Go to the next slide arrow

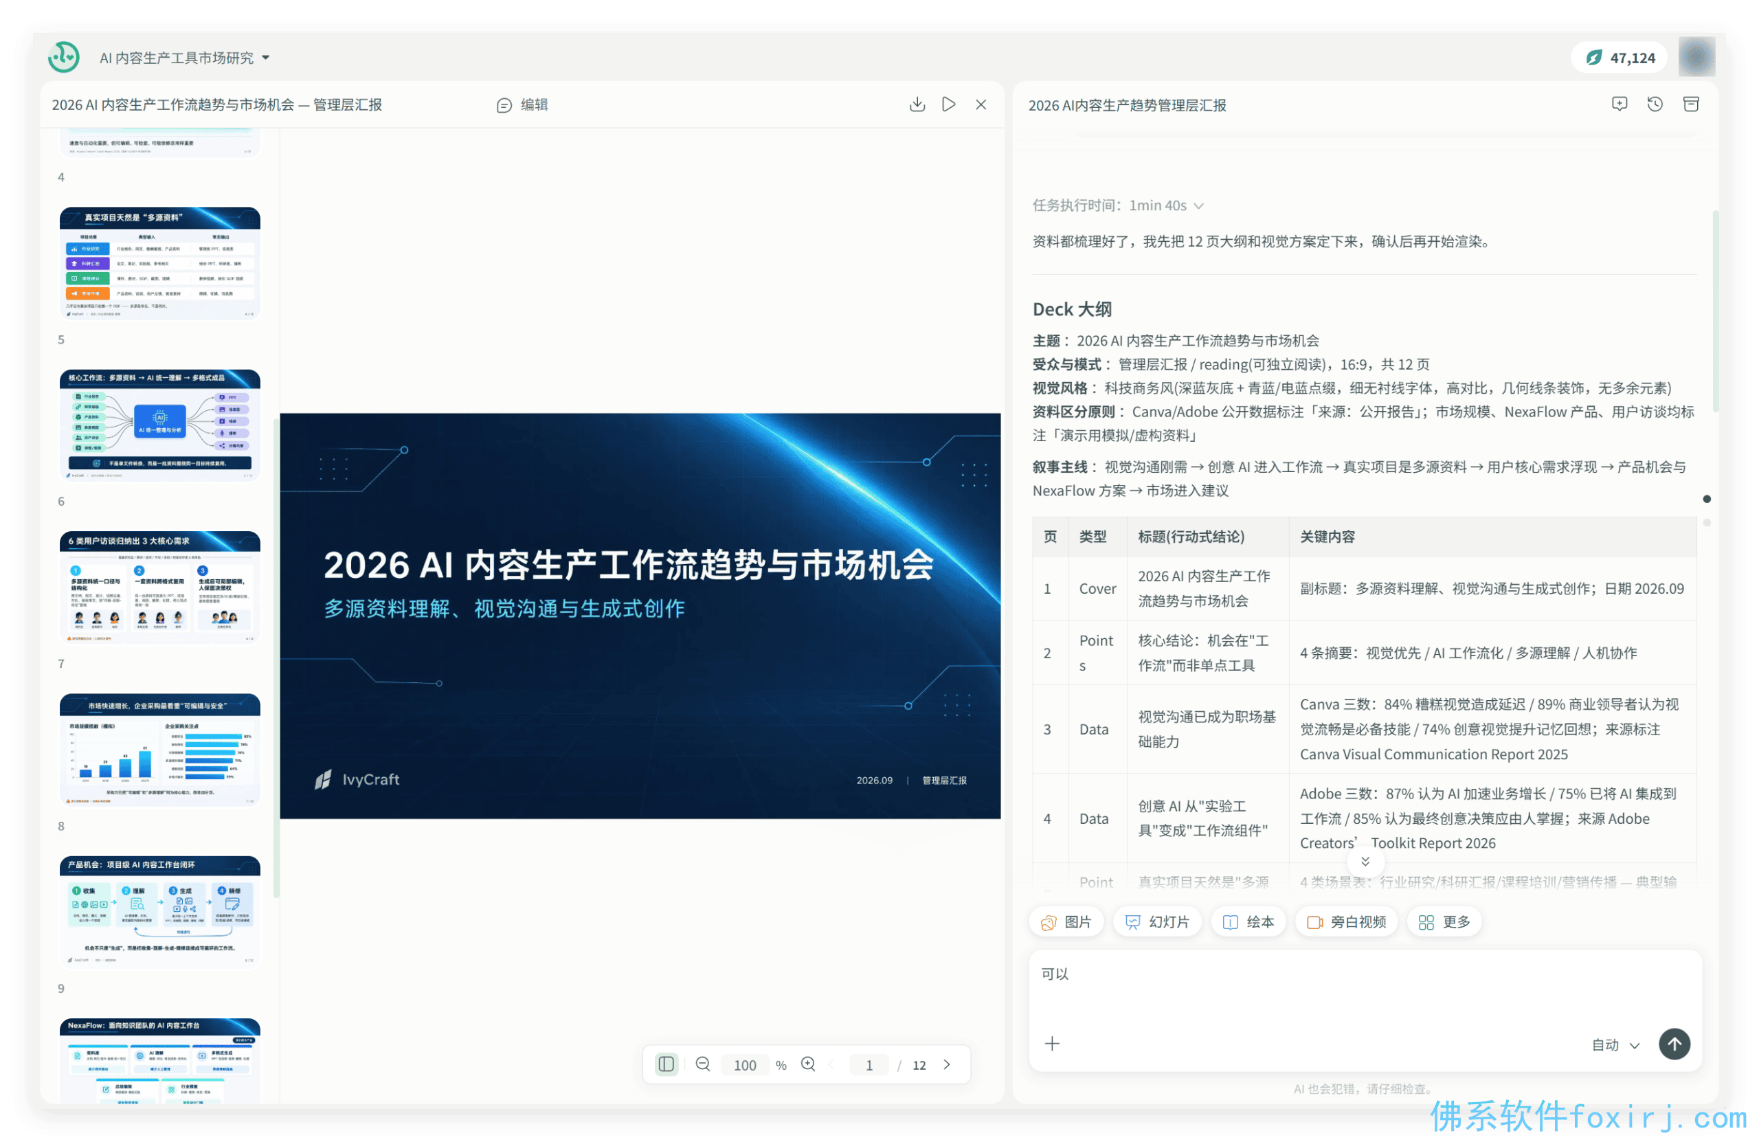click(947, 1064)
